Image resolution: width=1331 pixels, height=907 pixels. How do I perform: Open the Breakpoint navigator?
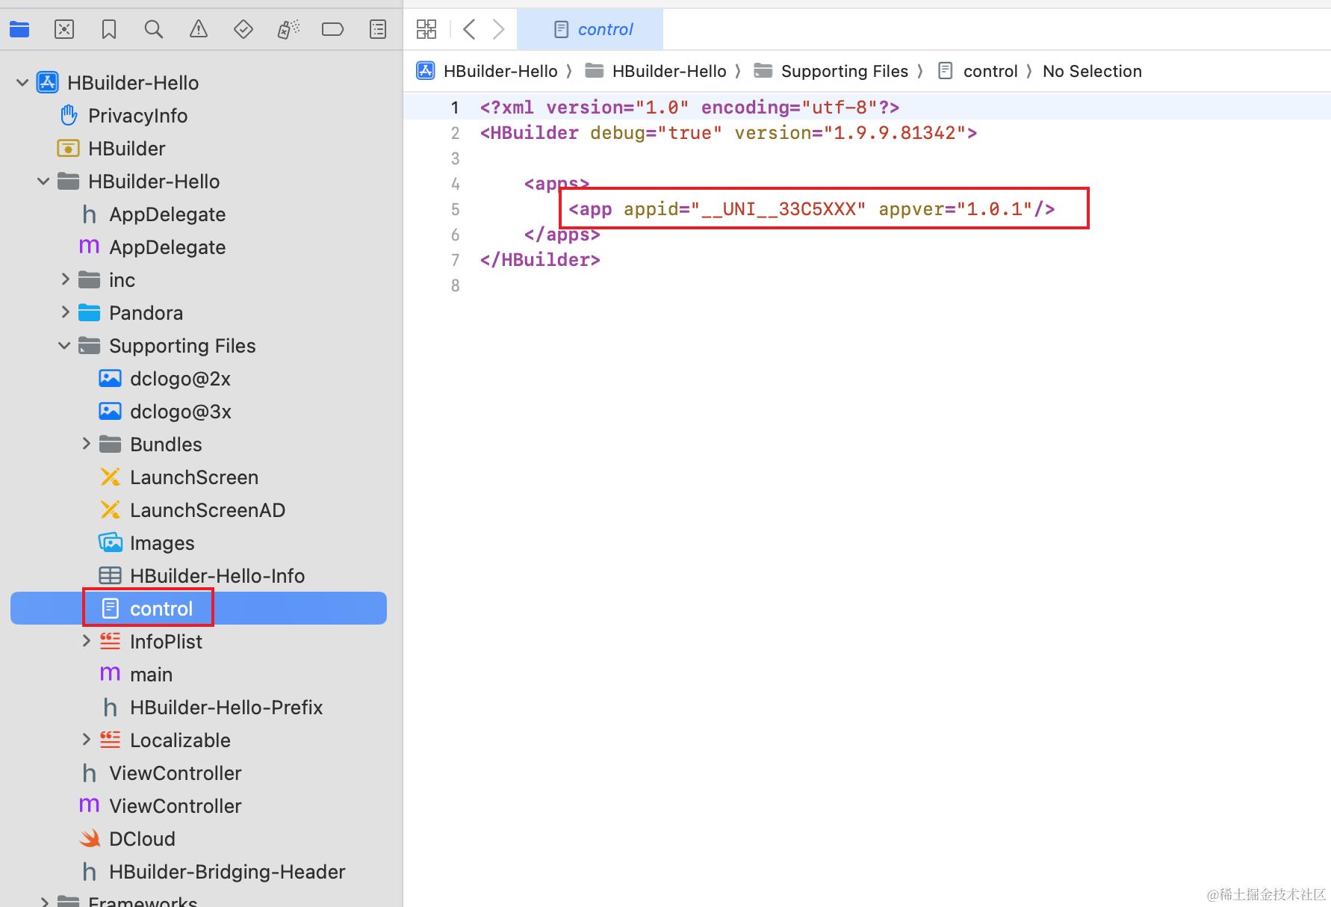(333, 29)
